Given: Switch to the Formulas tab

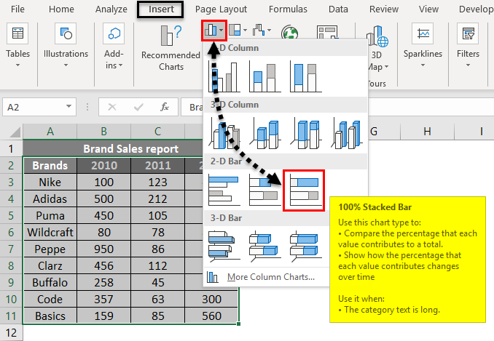Looking at the screenshot, I should [x=288, y=9].
